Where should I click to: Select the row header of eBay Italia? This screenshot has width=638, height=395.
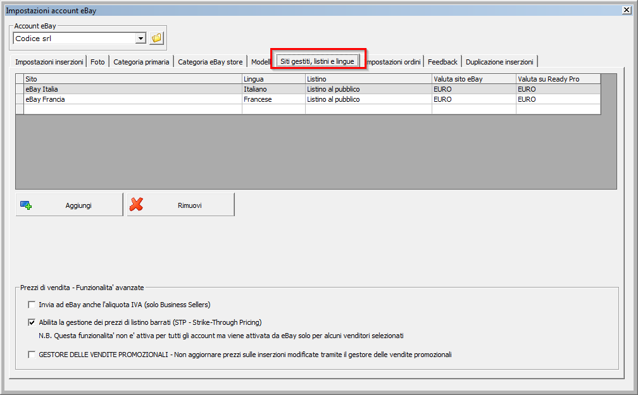click(x=20, y=89)
